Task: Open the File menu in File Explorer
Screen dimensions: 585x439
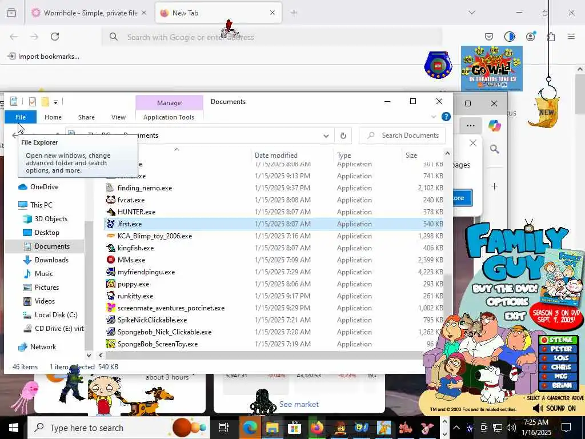Action: coord(21,117)
